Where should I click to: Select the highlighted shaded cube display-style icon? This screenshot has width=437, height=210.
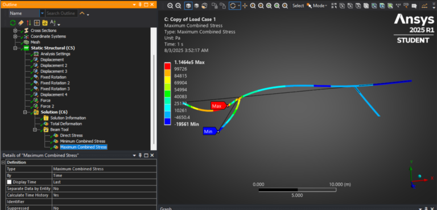pos(188,6)
